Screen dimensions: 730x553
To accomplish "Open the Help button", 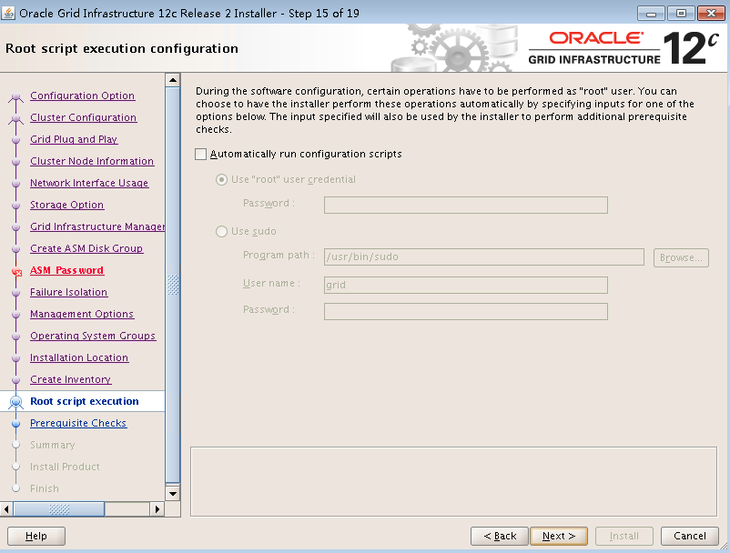I will tap(36, 537).
